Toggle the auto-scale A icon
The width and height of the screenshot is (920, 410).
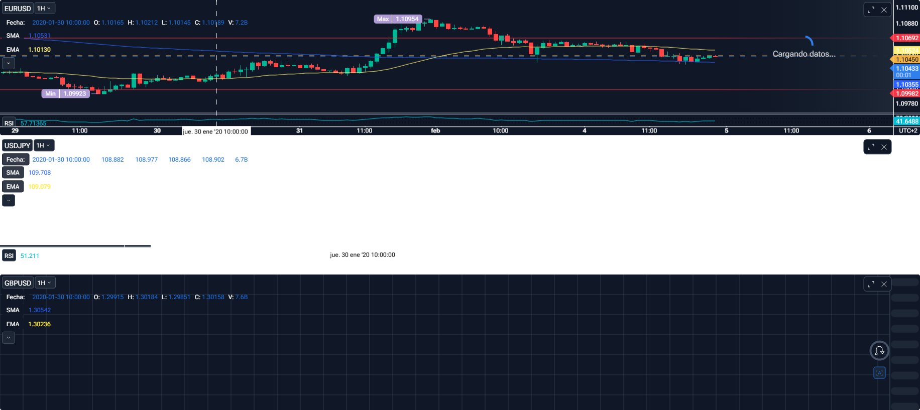879,373
